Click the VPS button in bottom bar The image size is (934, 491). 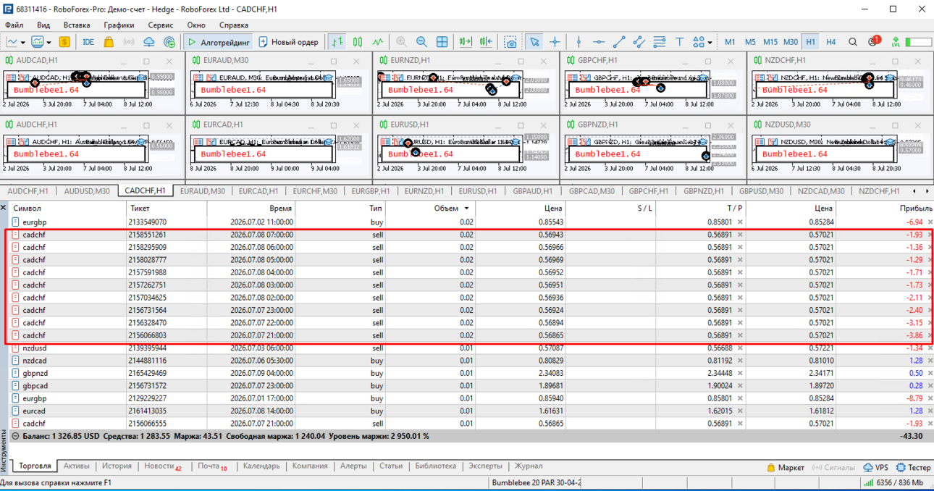(875, 468)
